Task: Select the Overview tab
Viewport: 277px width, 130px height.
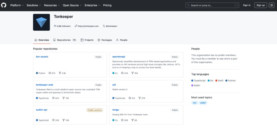Action: (42, 40)
